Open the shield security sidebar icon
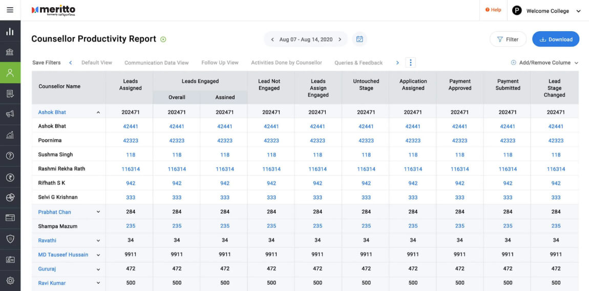Screen dimensions: 589x291 click(10, 238)
